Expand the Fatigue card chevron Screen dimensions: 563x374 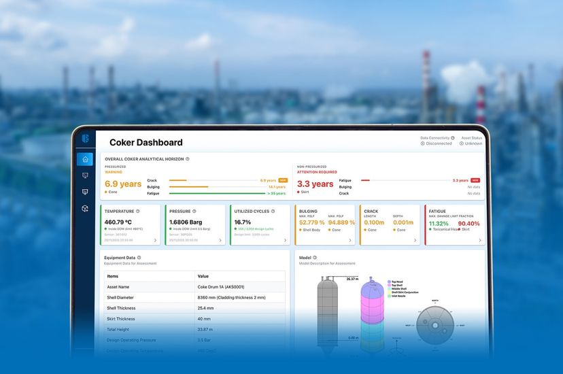[x=480, y=241]
